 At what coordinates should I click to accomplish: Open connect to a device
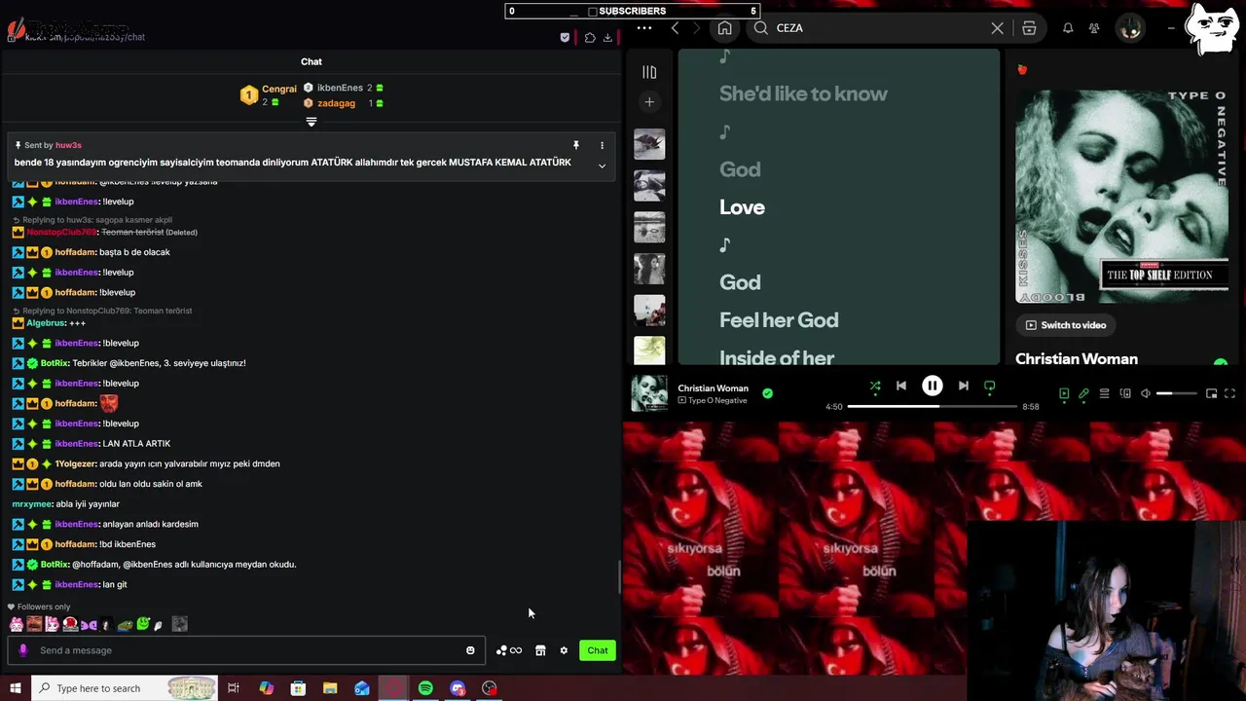coord(1125,393)
